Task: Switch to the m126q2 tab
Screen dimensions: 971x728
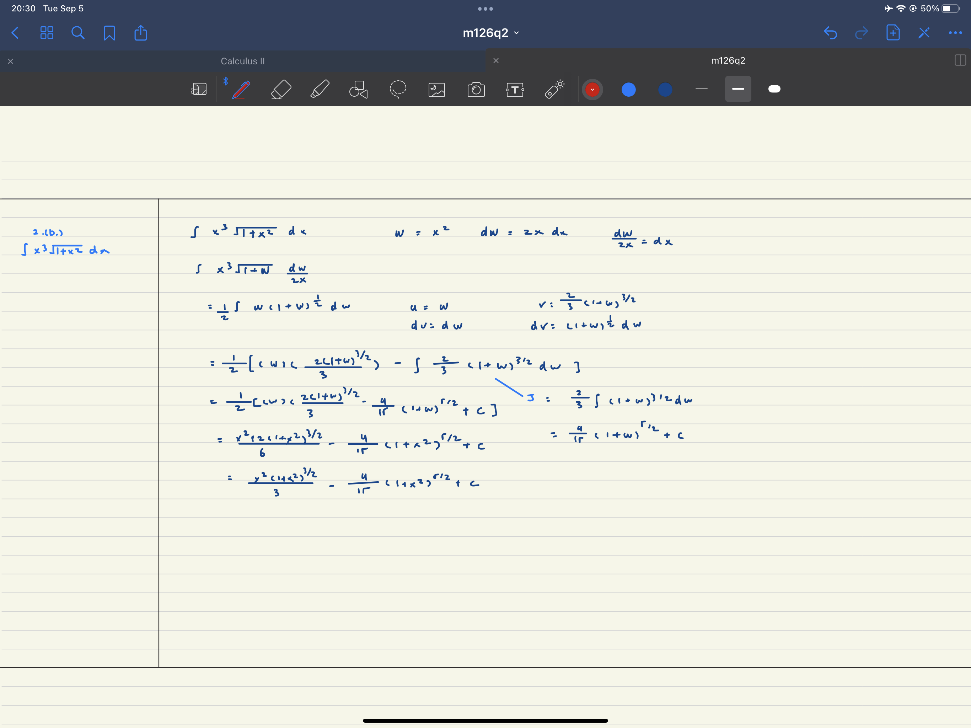Action: (728, 60)
